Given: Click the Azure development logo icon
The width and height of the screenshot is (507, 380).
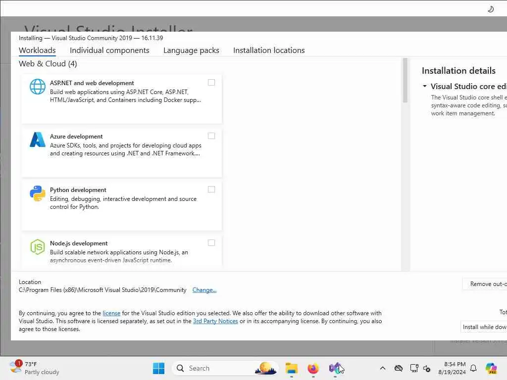Looking at the screenshot, I should 38,140.
